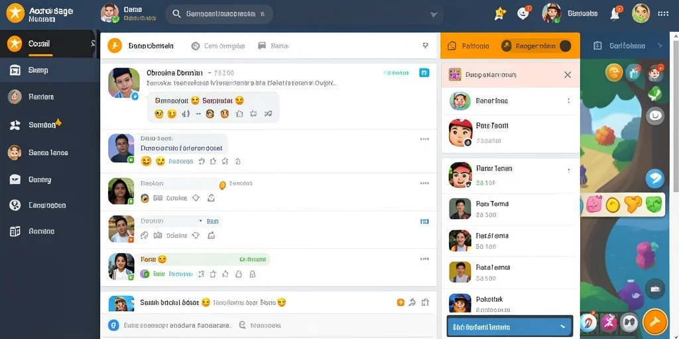Screen dimensions: 679x339
Task: Open the yellow star icon in top bar
Action: 501,14
